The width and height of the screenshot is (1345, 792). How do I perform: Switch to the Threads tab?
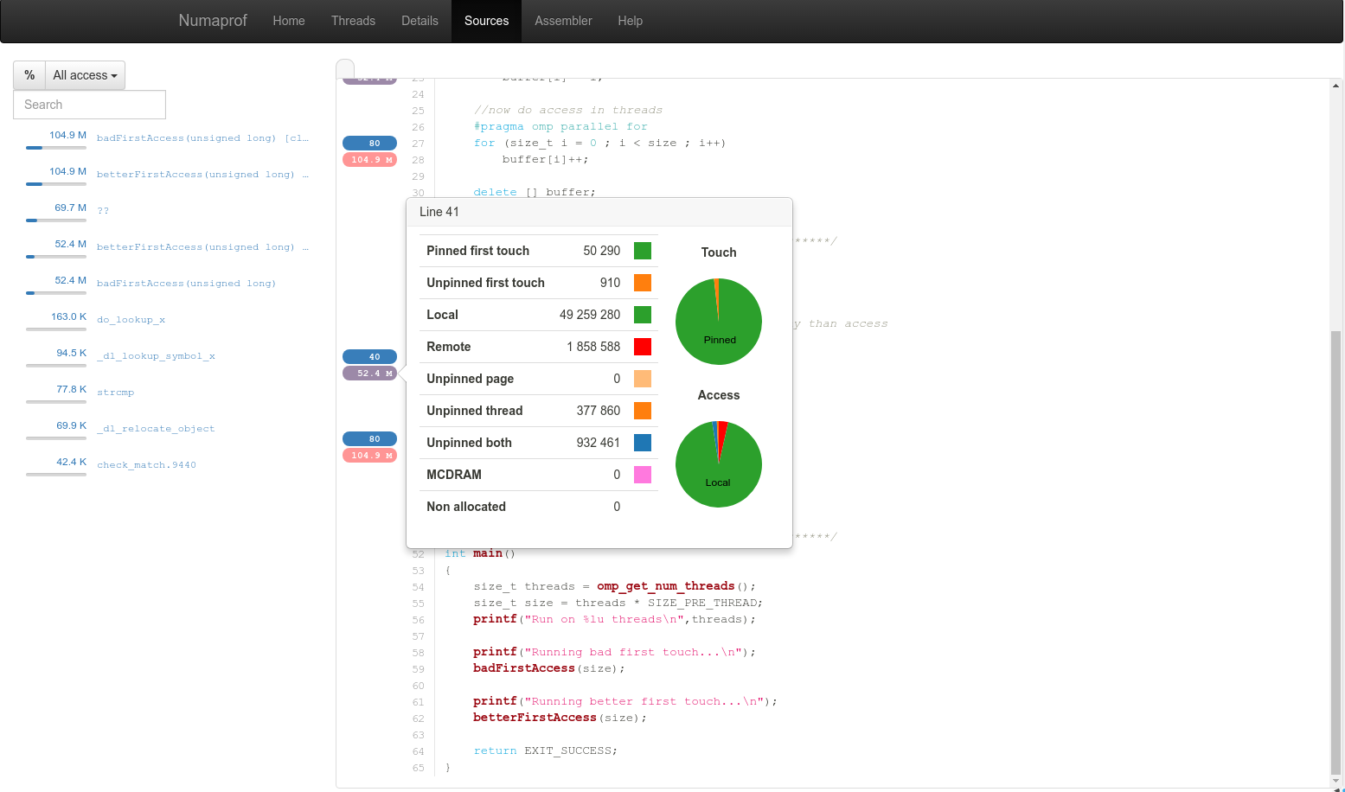click(353, 21)
